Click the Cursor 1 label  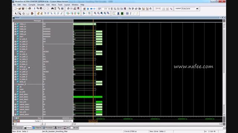tap(38, 121)
